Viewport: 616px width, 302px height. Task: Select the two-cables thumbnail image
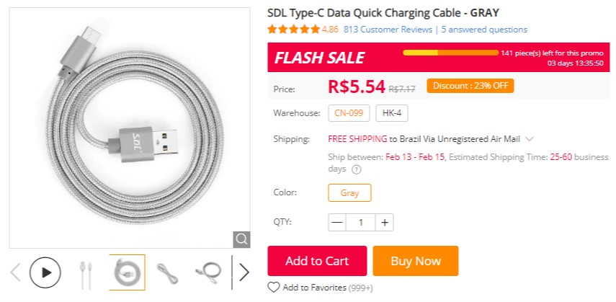(x=86, y=272)
